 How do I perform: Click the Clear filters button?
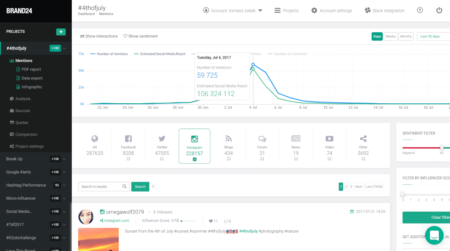[426, 217]
